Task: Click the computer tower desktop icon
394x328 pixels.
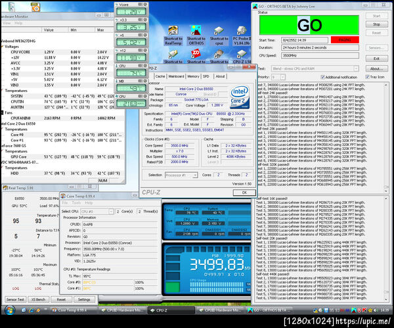Action: click(11, 7)
